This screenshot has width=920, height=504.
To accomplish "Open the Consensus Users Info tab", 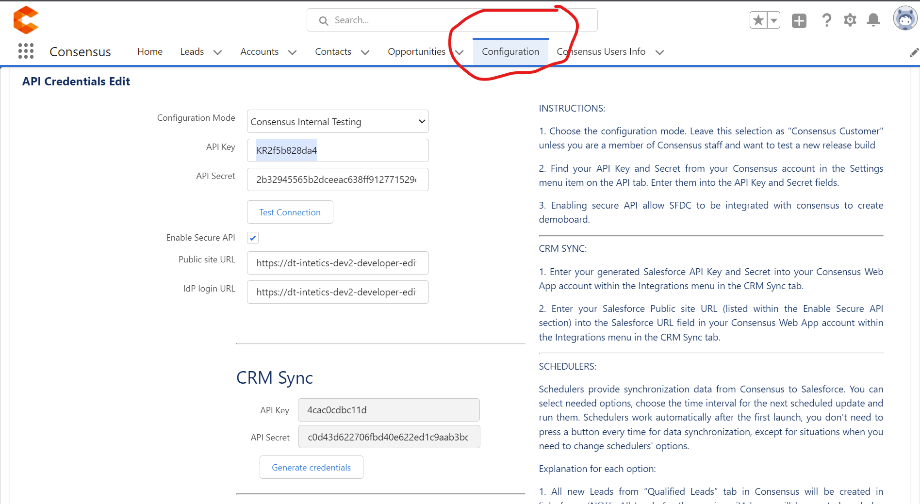I will tap(601, 51).
